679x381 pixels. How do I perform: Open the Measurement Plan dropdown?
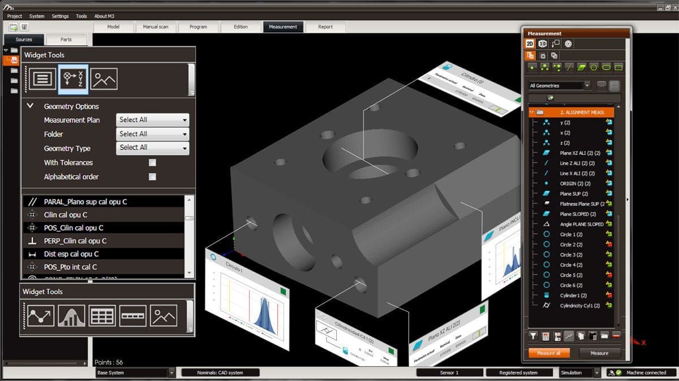[152, 119]
